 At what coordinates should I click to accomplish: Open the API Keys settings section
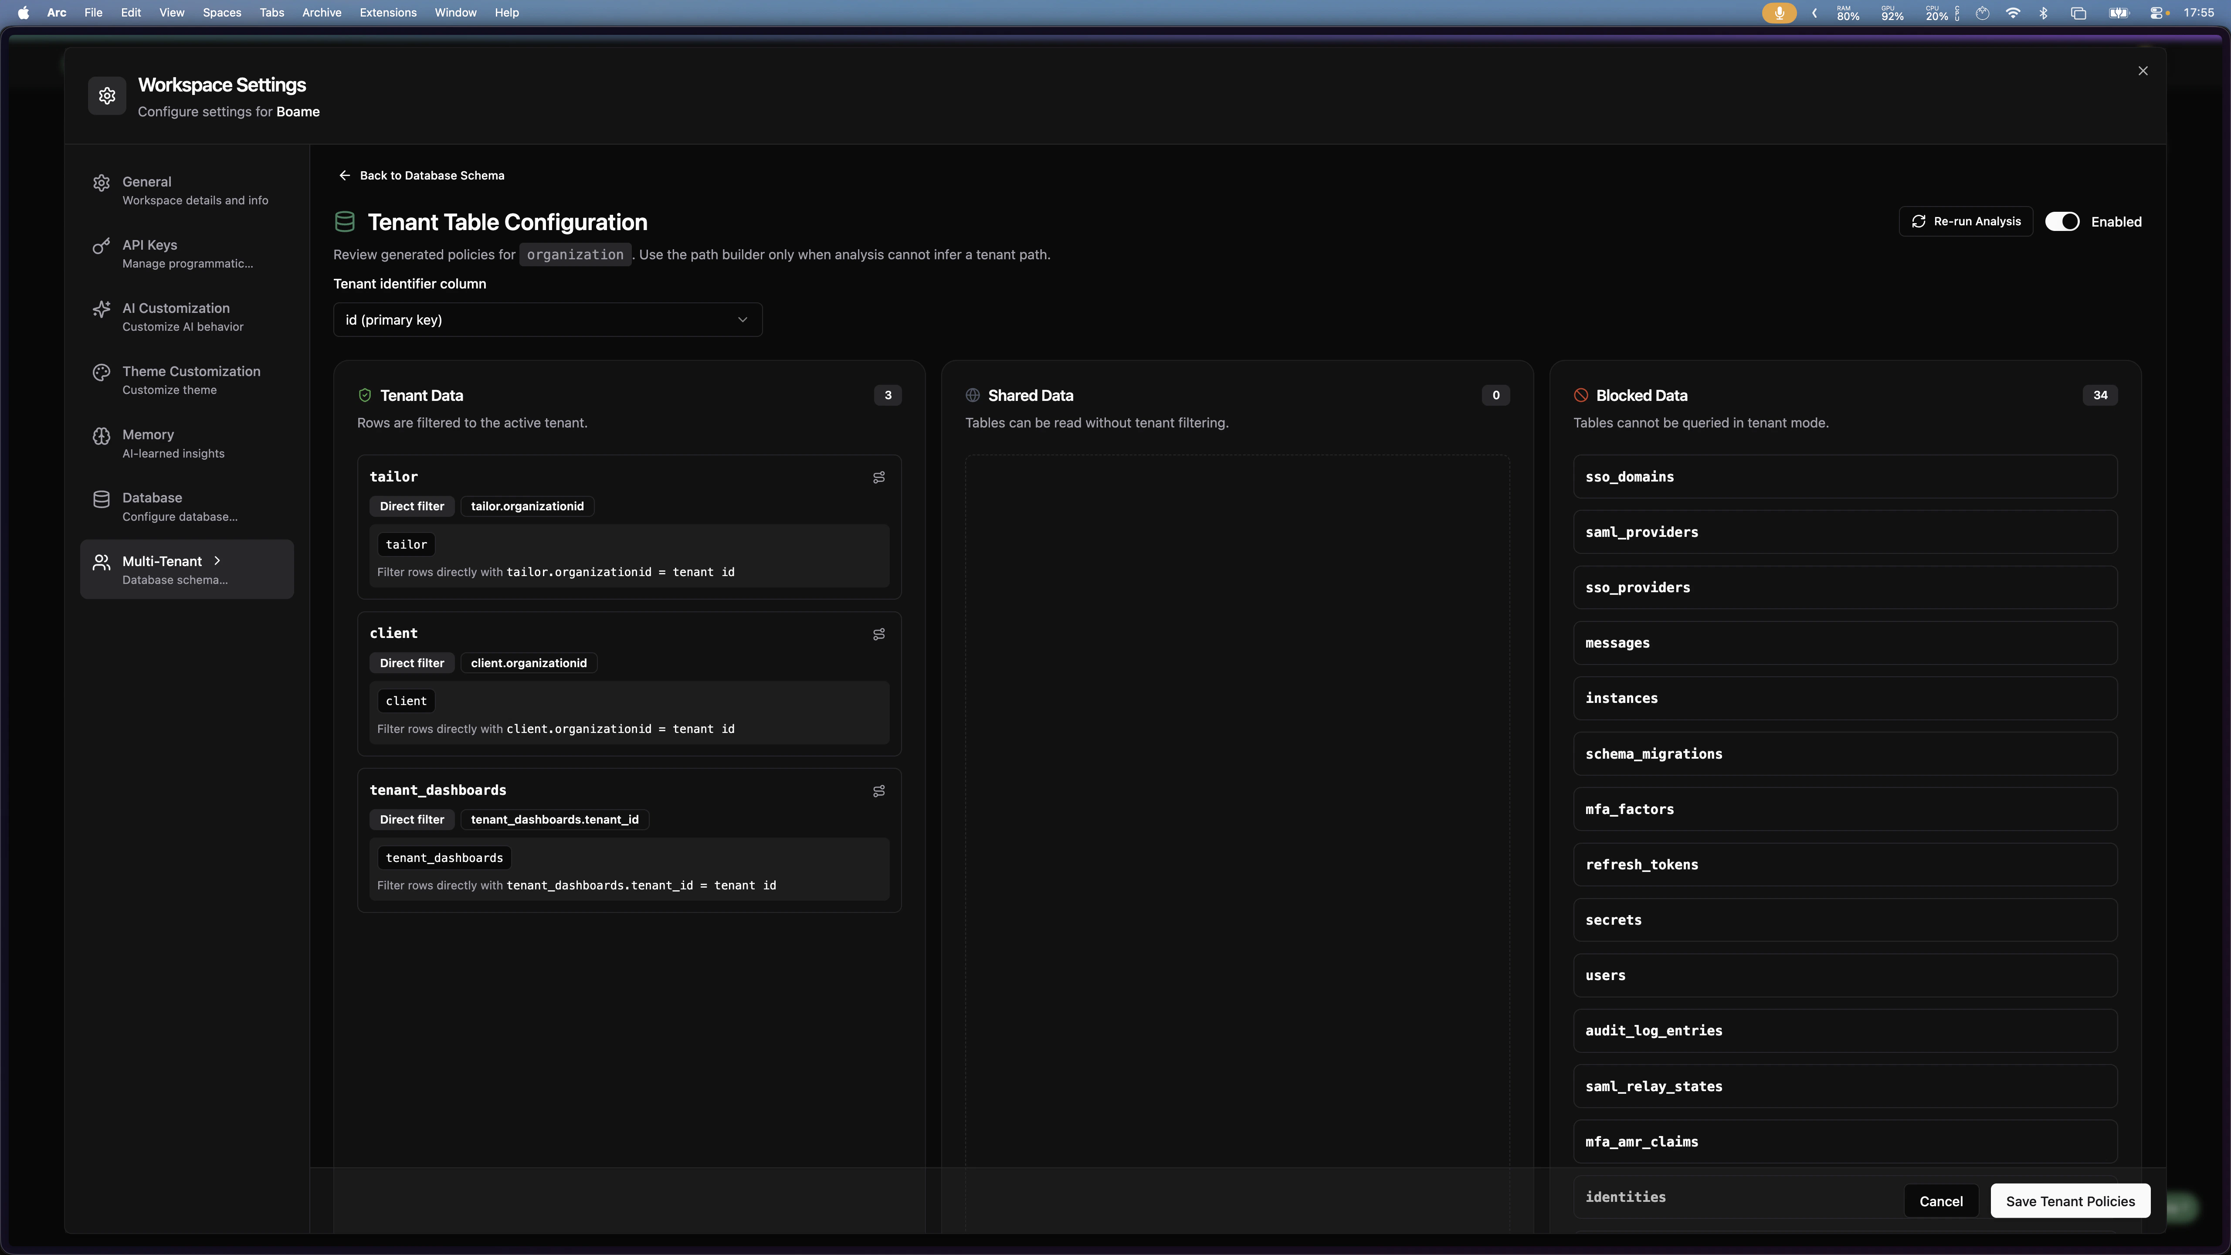click(187, 254)
